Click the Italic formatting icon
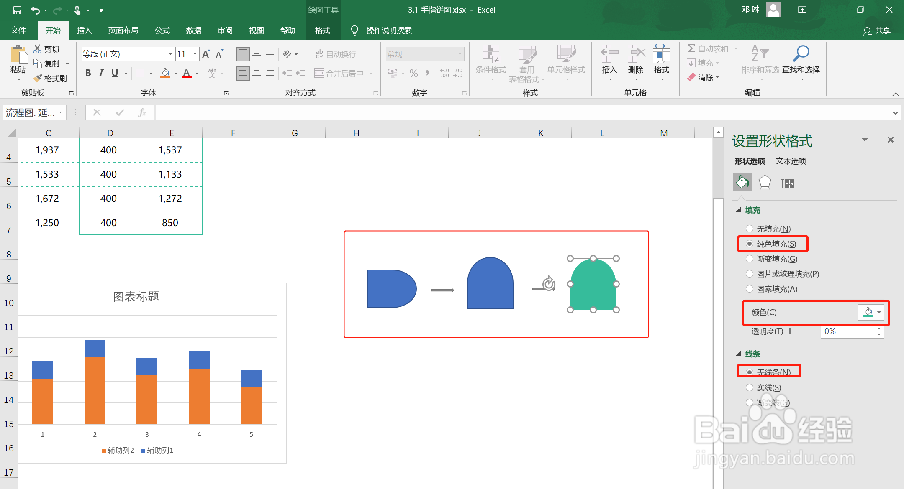 pyautogui.click(x=101, y=73)
